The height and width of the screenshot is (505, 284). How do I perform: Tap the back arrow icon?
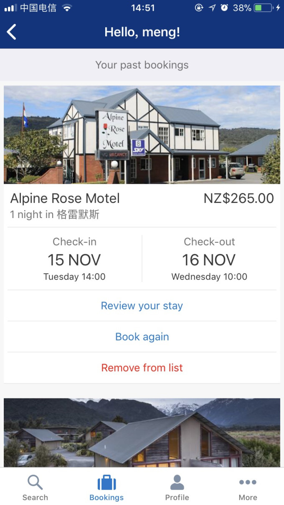(x=12, y=32)
